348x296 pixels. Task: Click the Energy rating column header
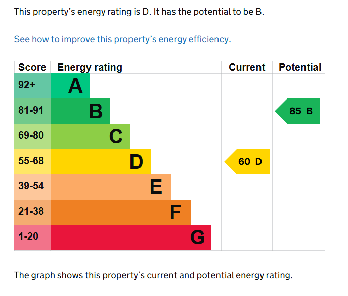[90, 67]
